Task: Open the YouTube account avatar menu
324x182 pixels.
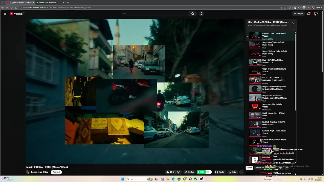Action: click(316, 14)
